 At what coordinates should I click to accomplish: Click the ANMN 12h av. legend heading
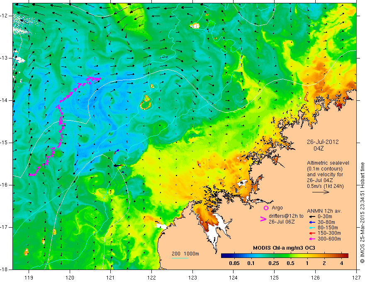pyautogui.click(x=324, y=211)
